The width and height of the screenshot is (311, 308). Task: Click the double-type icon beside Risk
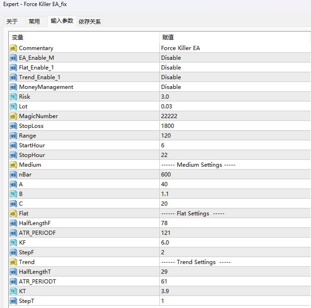click(x=13, y=97)
